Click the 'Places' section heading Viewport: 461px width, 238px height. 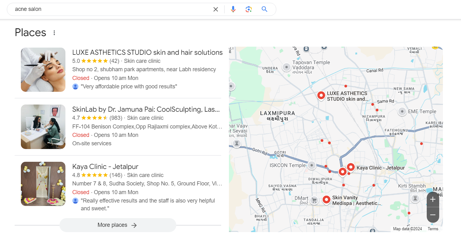click(31, 33)
